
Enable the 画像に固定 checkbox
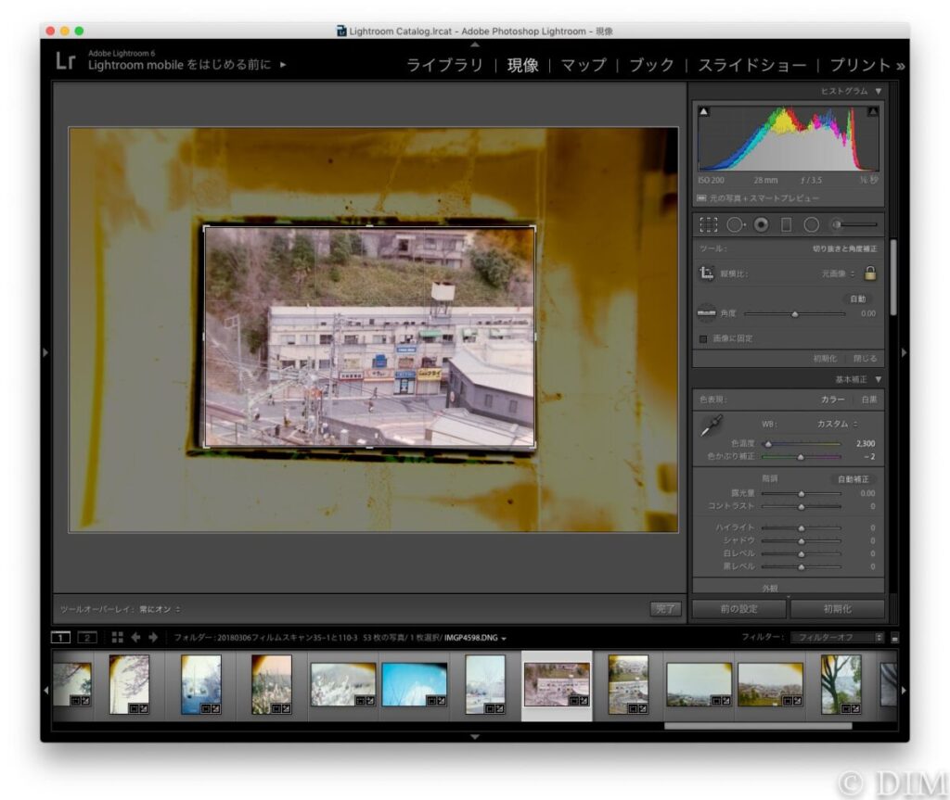tap(703, 338)
